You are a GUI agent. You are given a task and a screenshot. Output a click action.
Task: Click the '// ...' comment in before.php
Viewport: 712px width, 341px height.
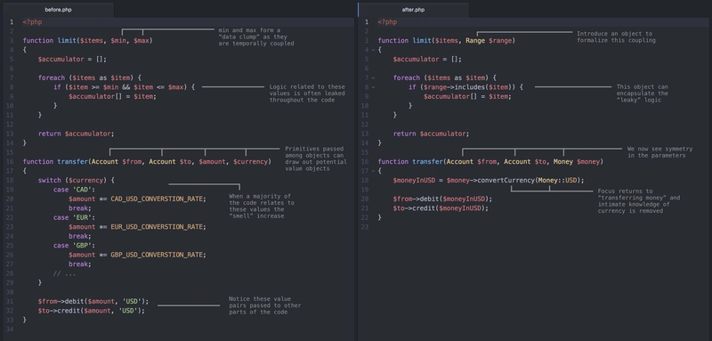coord(64,273)
